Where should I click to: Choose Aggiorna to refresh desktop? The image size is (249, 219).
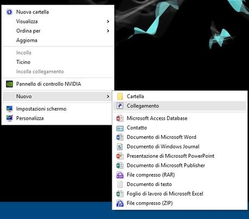click(x=58, y=40)
